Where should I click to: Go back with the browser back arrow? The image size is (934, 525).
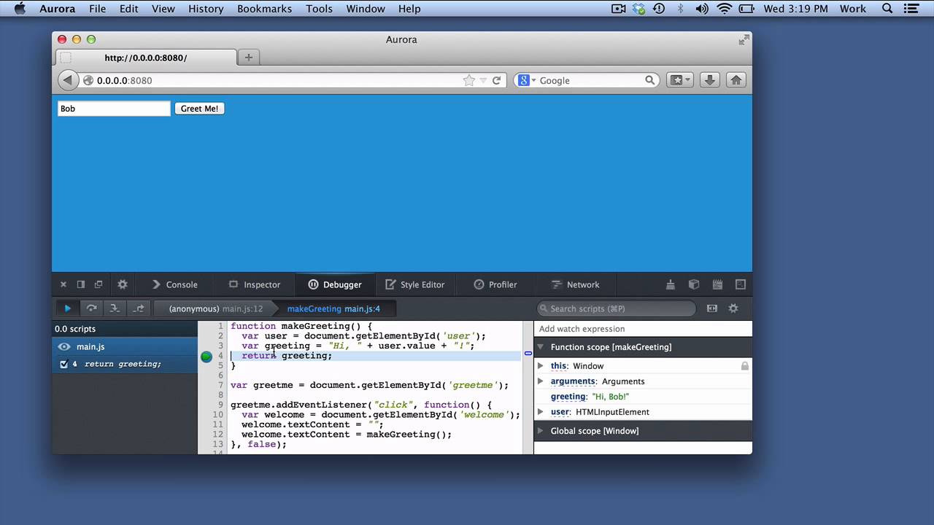click(x=67, y=80)
